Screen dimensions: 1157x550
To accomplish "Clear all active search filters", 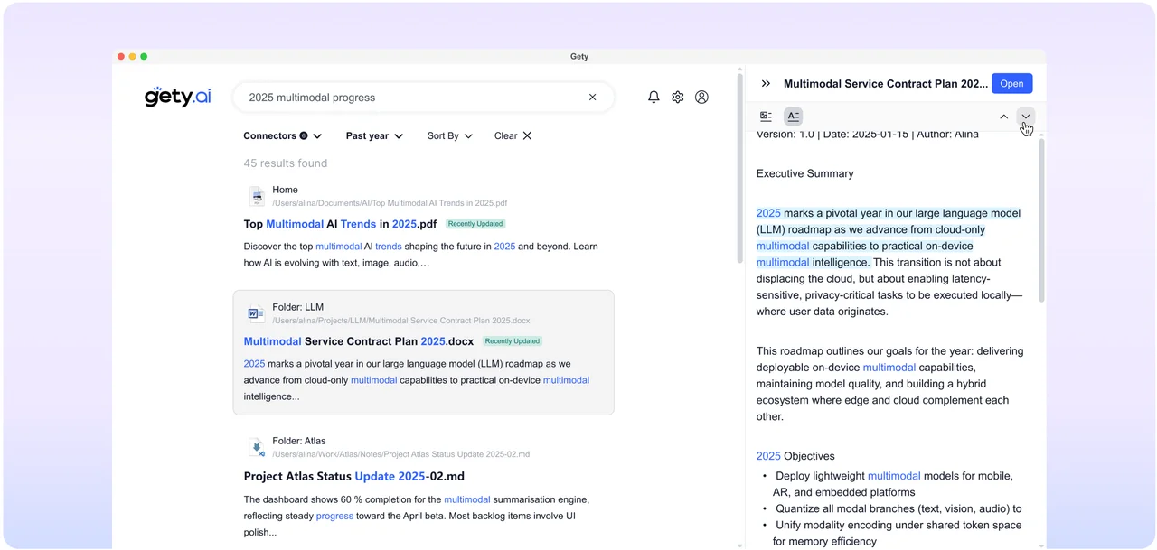I will tap(512, 135).
